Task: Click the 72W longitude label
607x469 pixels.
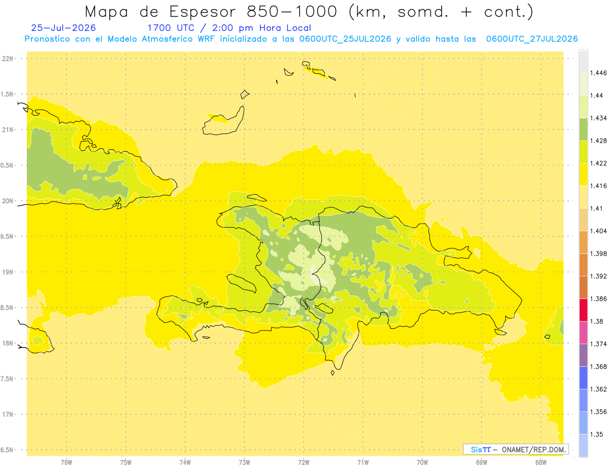Action: pyautogui.click(x=303, y=463)
